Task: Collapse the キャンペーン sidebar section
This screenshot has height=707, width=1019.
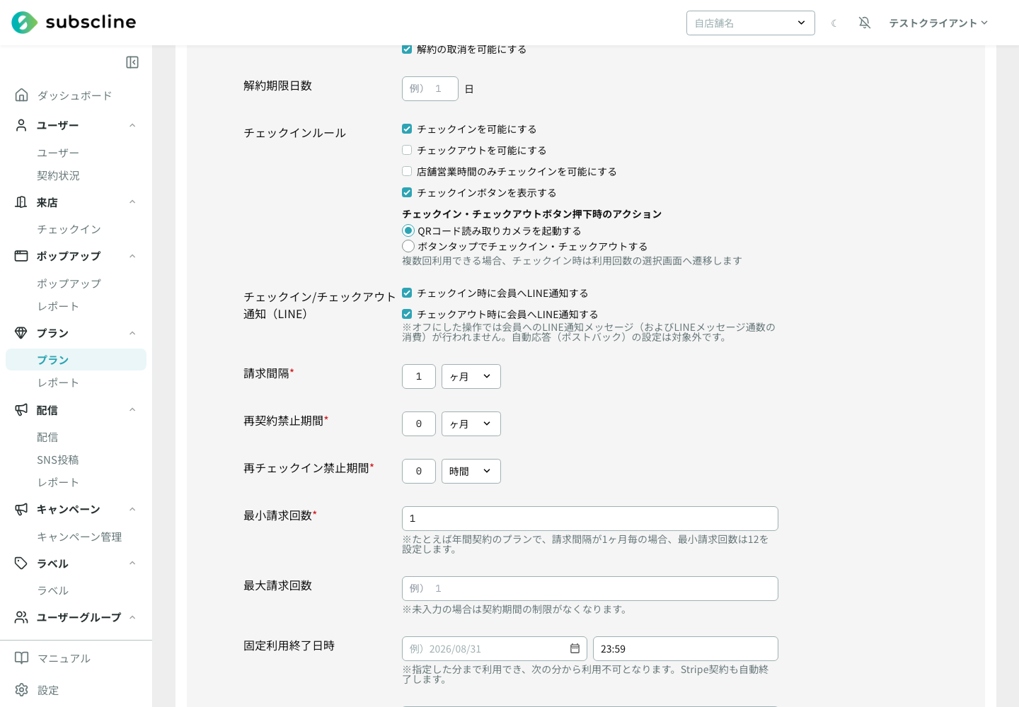Action: click(x=132, y=509)
